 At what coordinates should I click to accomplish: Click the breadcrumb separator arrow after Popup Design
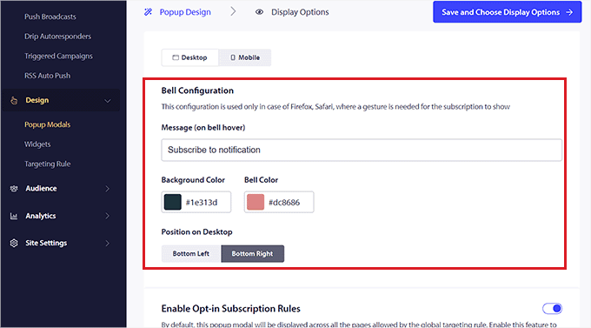[x=233, y=11]
